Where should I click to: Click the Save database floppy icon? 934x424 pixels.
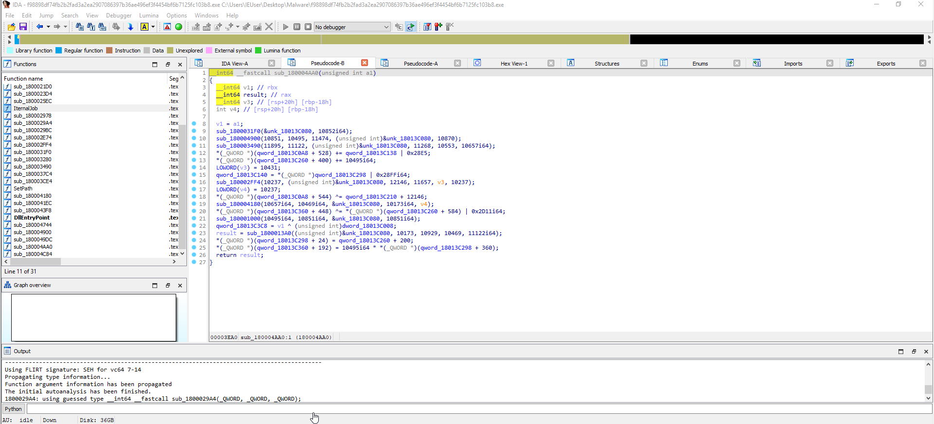(x=23, y=27)
